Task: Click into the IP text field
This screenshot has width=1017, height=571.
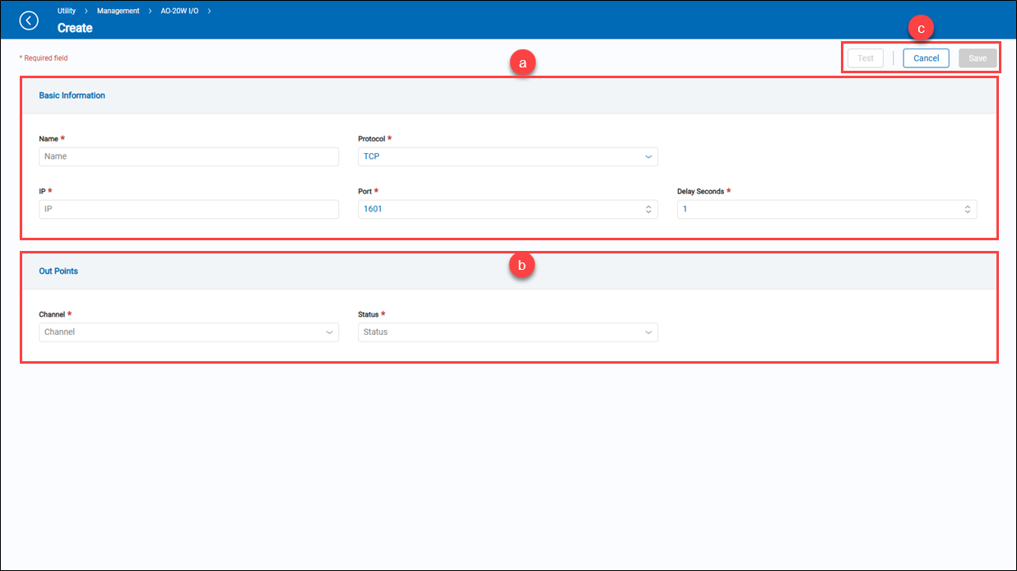Action: pos(188,209)
